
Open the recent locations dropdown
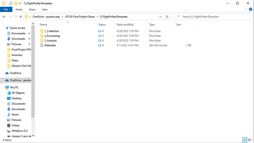coord(16,17)
